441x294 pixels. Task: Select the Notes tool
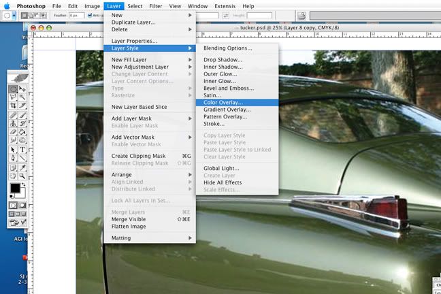(13, 167)
